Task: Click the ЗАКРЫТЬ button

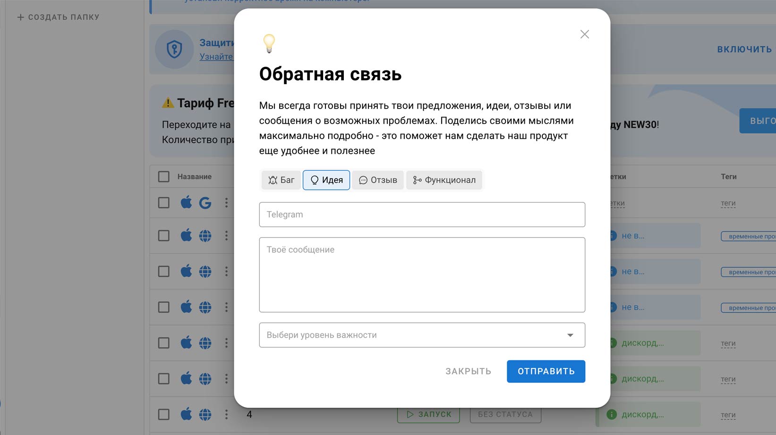Action: pyautogui.click(x=468, y=371)
